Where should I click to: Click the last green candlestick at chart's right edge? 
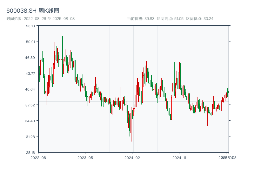pos(229,89)
